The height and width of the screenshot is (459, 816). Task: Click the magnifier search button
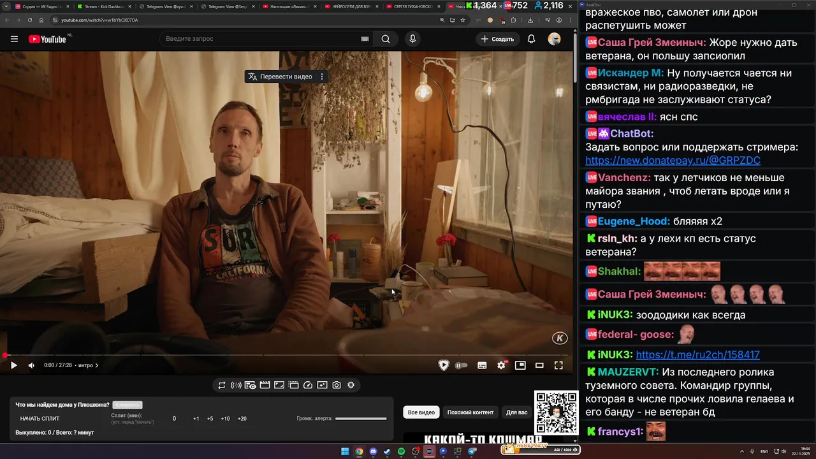(x=386, y=39)
